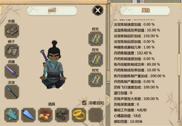The height and width of the screenshot is (126, 182).
Task: Select the 法宝 spear treasure slot
Action: click(x=12, y=92)
